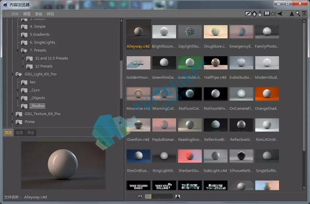Screen dimensions: 310x204
Task: Open the 编辑 menu
Action: (x=27, y=14)
